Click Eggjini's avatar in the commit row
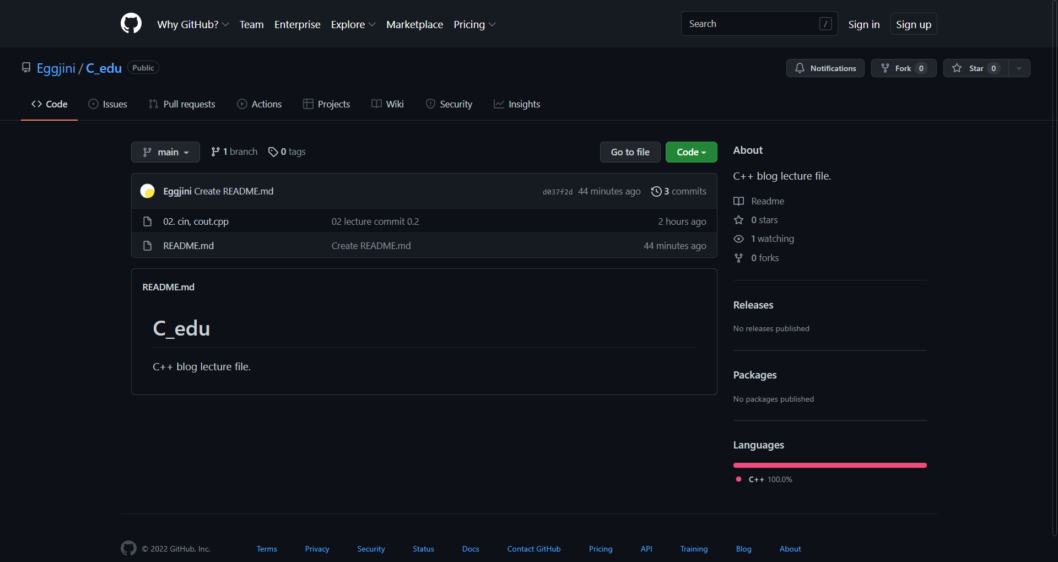This screenshot has width=1058, height=562. click(148, 191)
